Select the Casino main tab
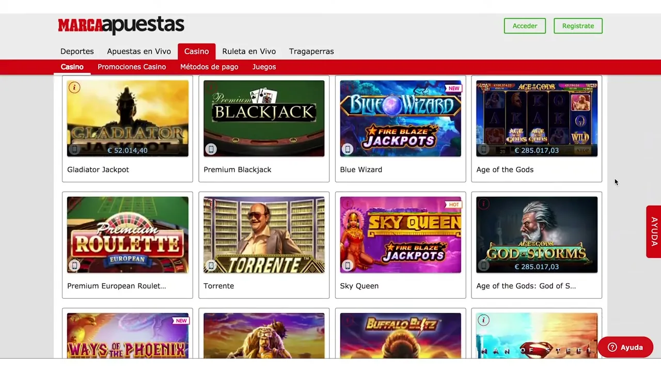 click(x=197, y=51)
